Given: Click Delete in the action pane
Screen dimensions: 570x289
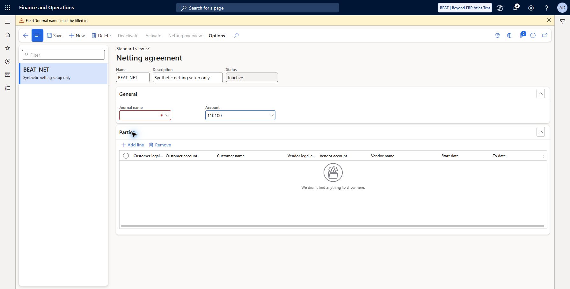Looking at the screenshot, I should pyautogui.click(x=101, y=36).
